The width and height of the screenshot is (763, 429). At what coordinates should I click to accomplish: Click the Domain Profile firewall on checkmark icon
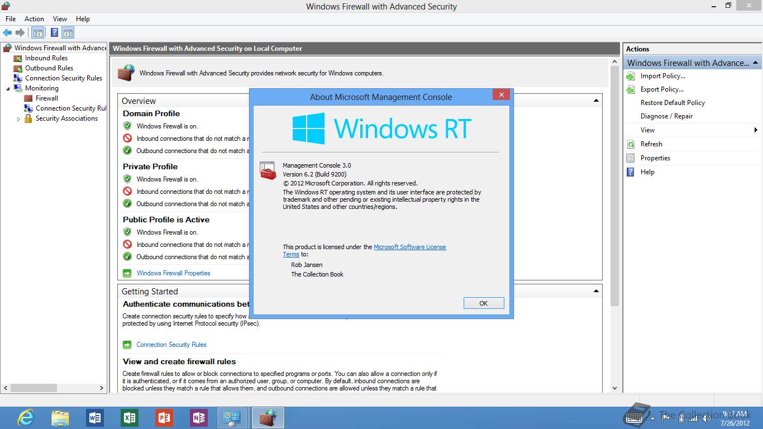127,126
